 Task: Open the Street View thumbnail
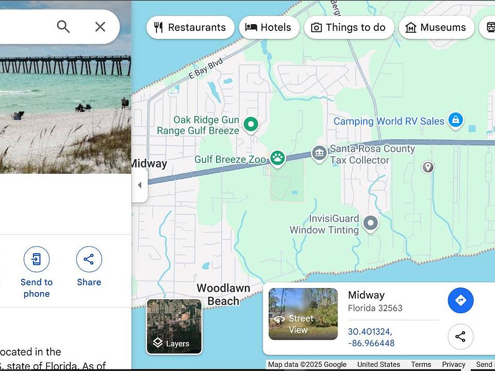[303, 314]
